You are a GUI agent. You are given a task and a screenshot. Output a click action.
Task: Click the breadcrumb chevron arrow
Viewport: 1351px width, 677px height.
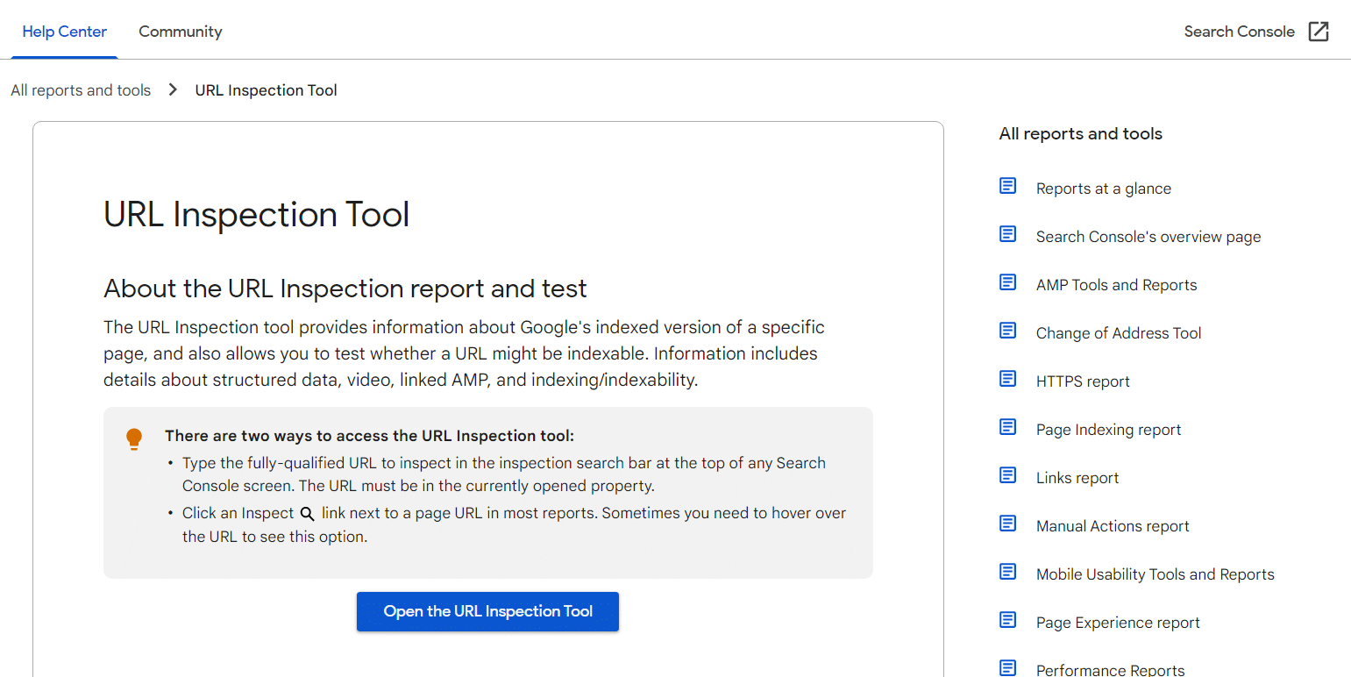point(173,89)
